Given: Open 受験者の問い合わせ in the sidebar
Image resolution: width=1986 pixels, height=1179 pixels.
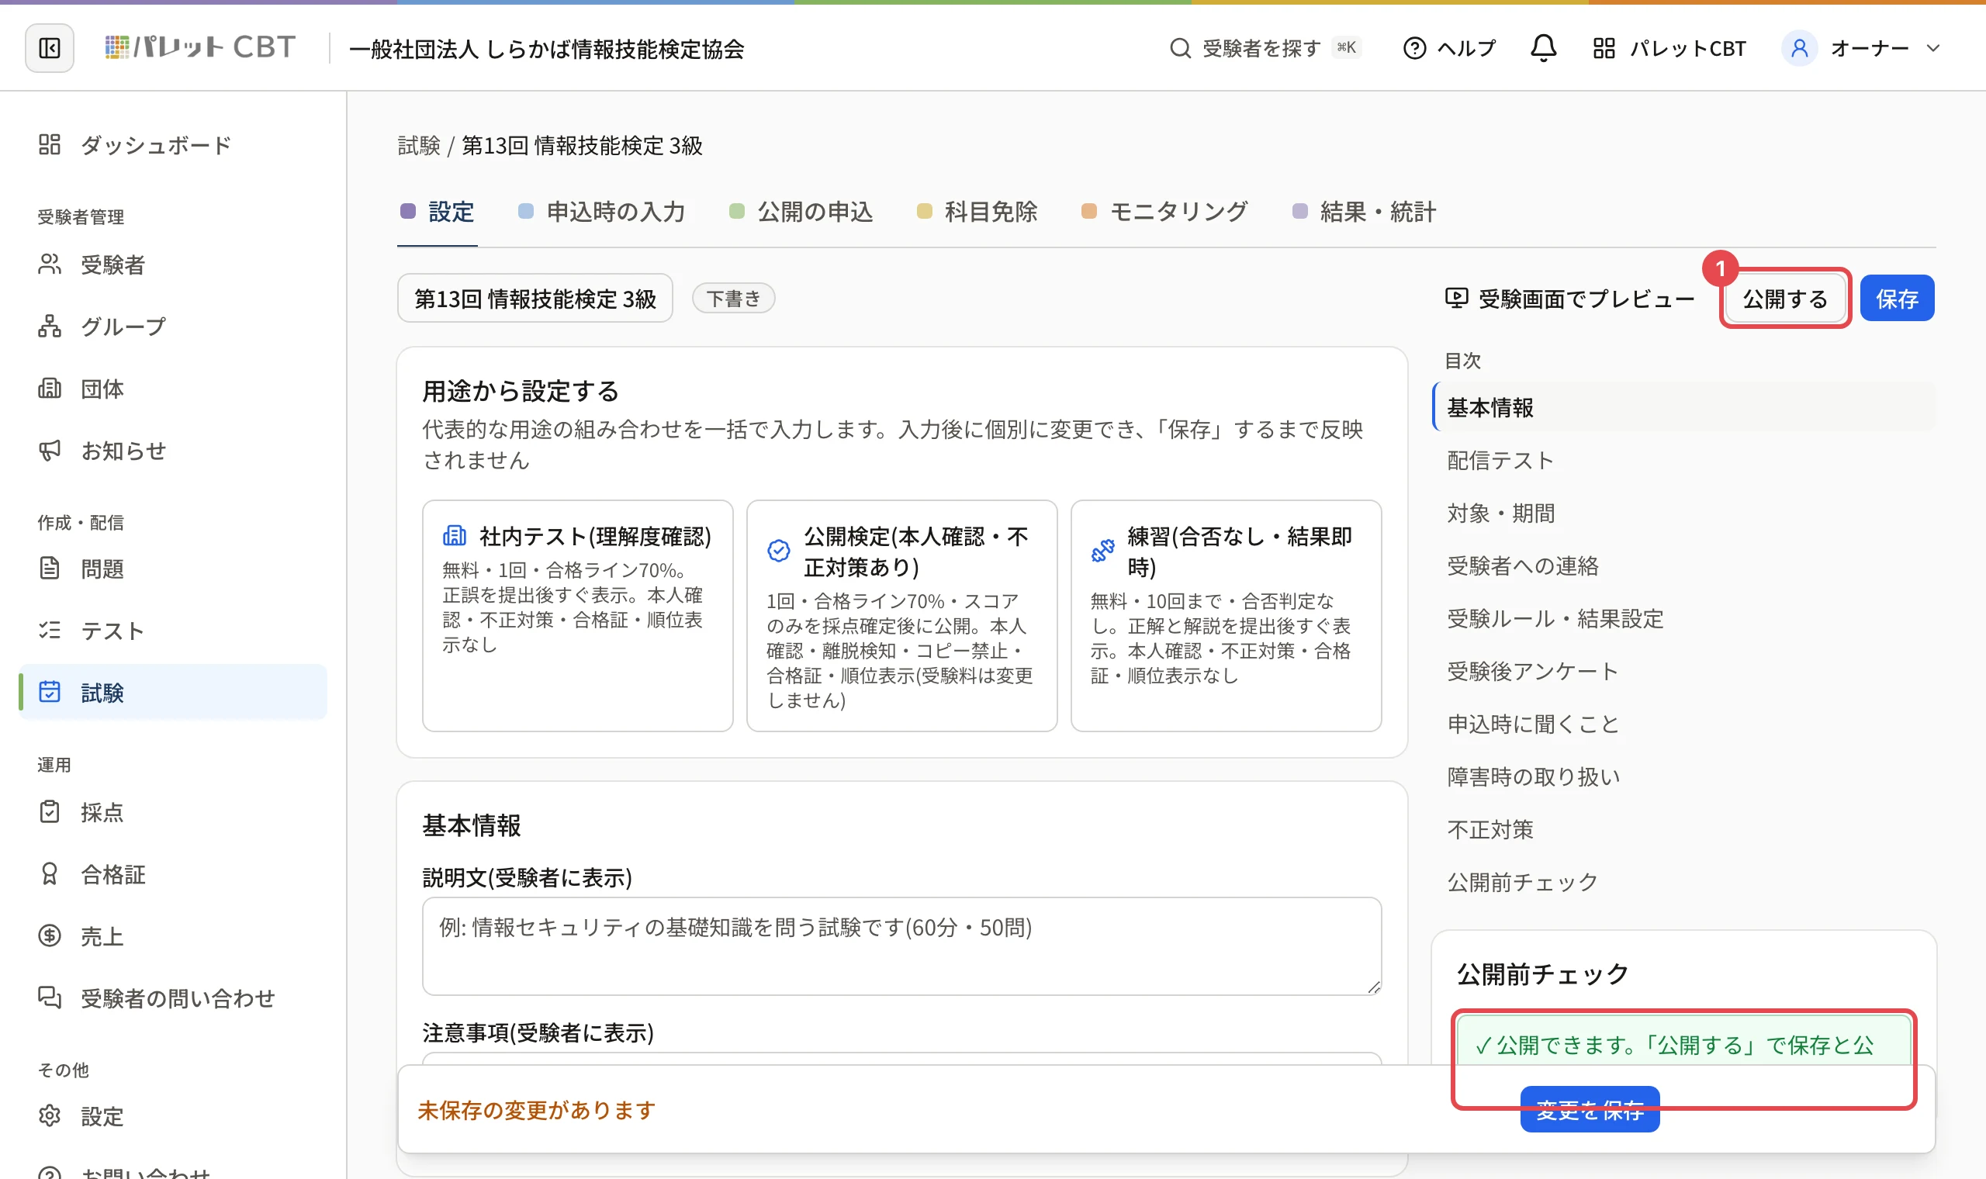Looking at the screenshot, I should pyautogui.click(x=173, y=997).
